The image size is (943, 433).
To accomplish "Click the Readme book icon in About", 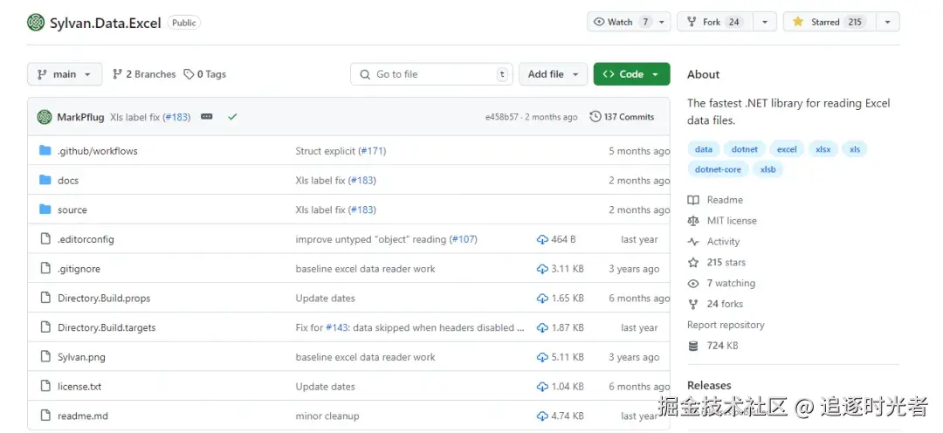I will point(693,200).
